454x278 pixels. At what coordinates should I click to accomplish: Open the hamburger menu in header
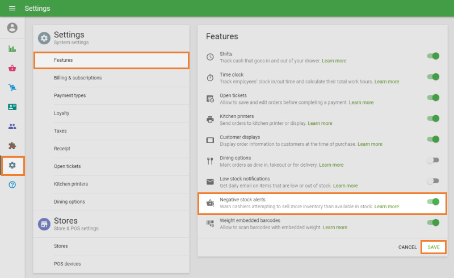tap(12, 9)
